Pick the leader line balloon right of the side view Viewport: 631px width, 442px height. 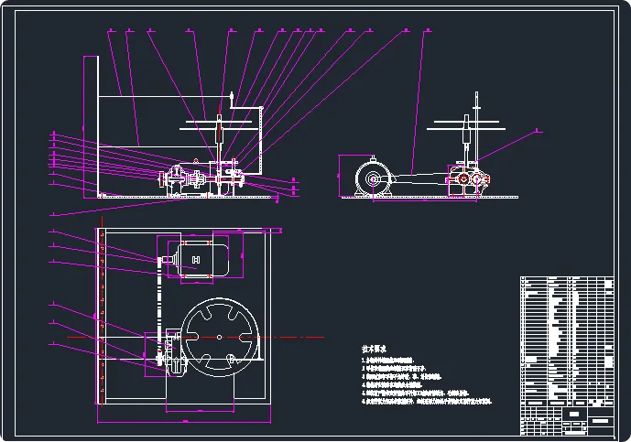pos(508,146)
